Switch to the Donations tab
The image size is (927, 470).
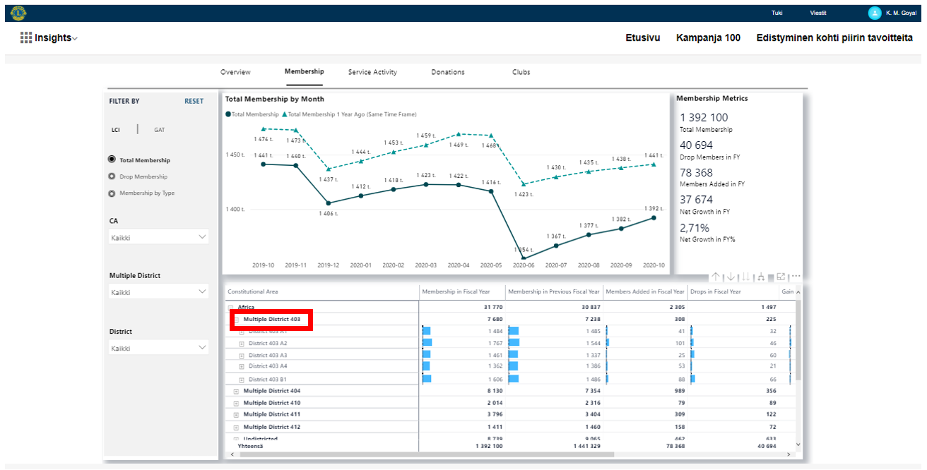(448, 72)
